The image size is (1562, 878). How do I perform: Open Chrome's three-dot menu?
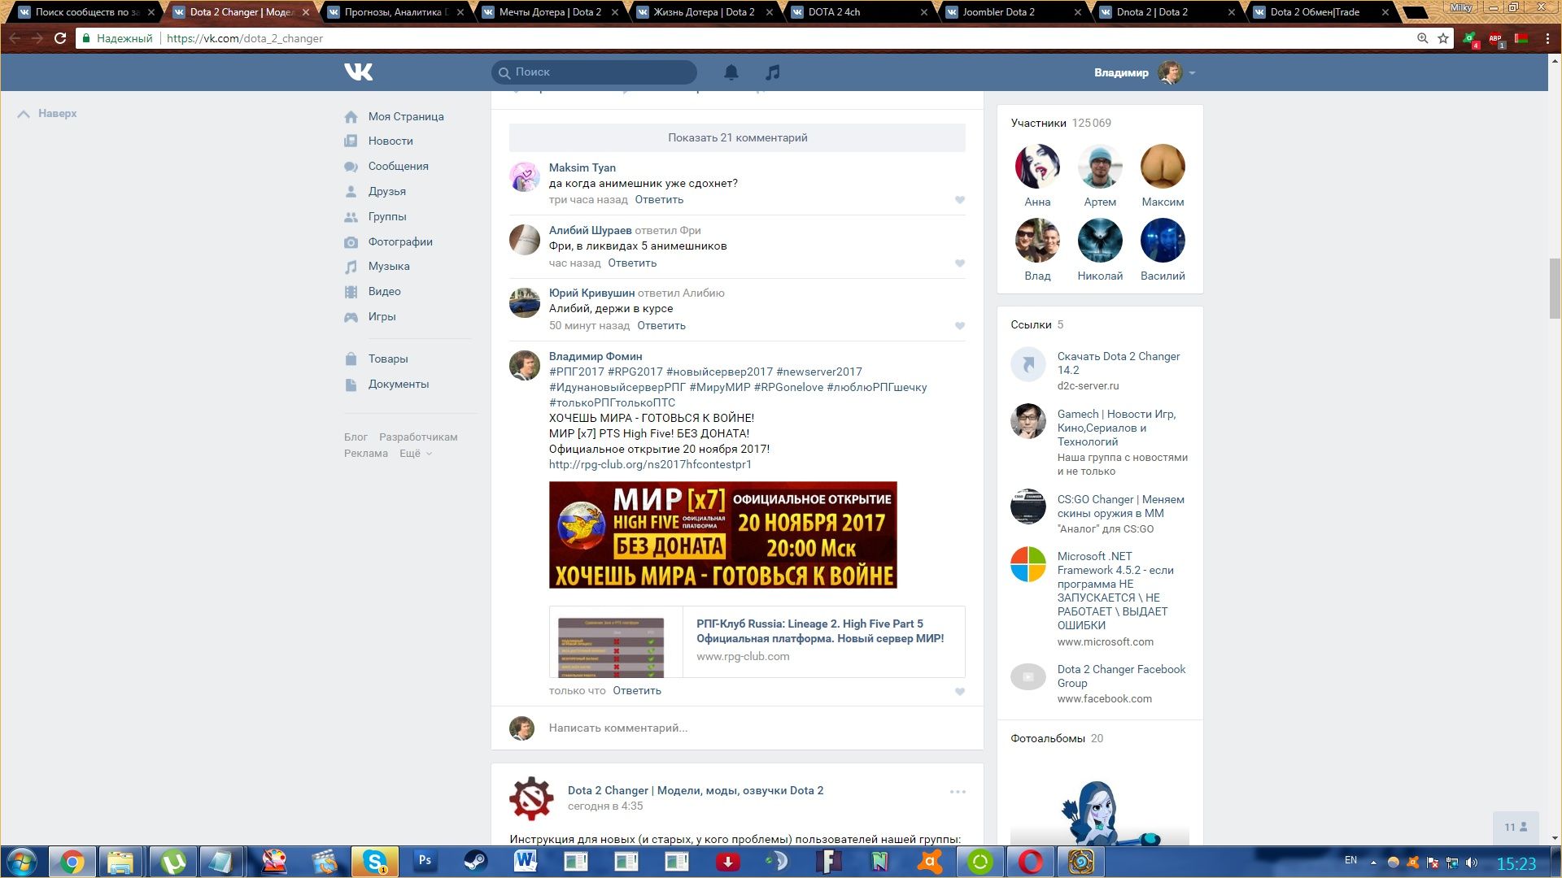[x=1547, y=38]
